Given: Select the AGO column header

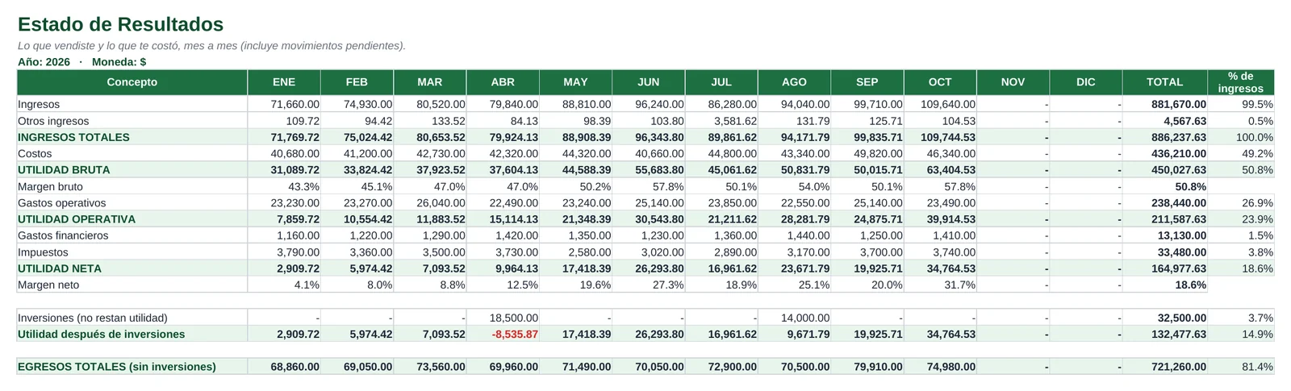Looking at the screenshot, I should point(794,82).
